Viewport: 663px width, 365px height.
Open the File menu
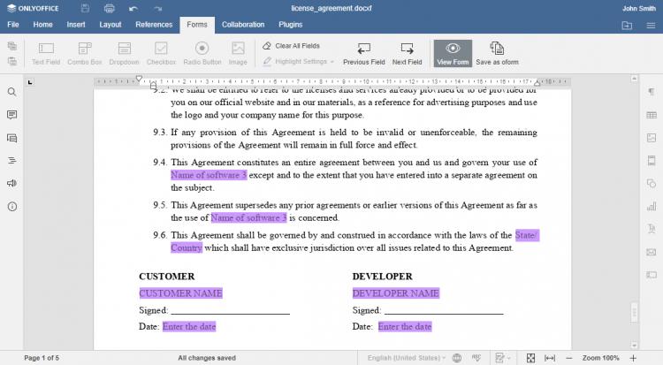click(x=13, y=25)
